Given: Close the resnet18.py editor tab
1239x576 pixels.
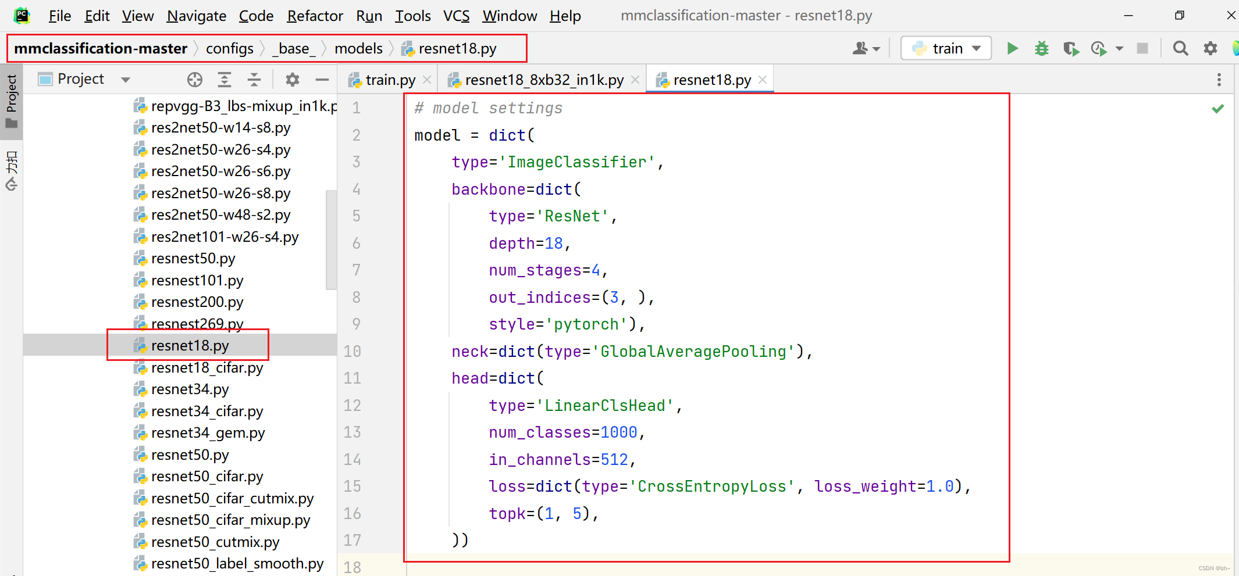Looking at the screenshot, I should [x=763, y=80].
